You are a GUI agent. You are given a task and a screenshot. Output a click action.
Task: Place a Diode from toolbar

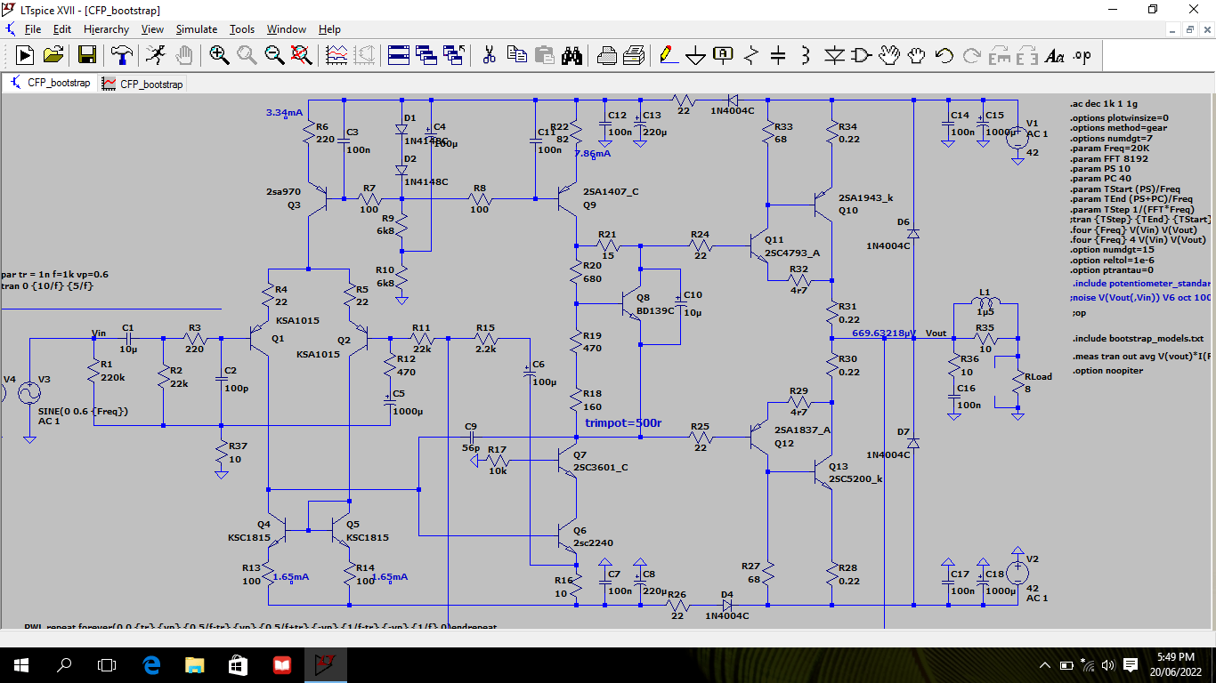[834, 55]
